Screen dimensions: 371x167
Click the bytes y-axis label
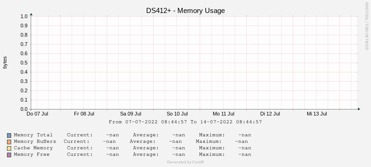click(5, 63)
